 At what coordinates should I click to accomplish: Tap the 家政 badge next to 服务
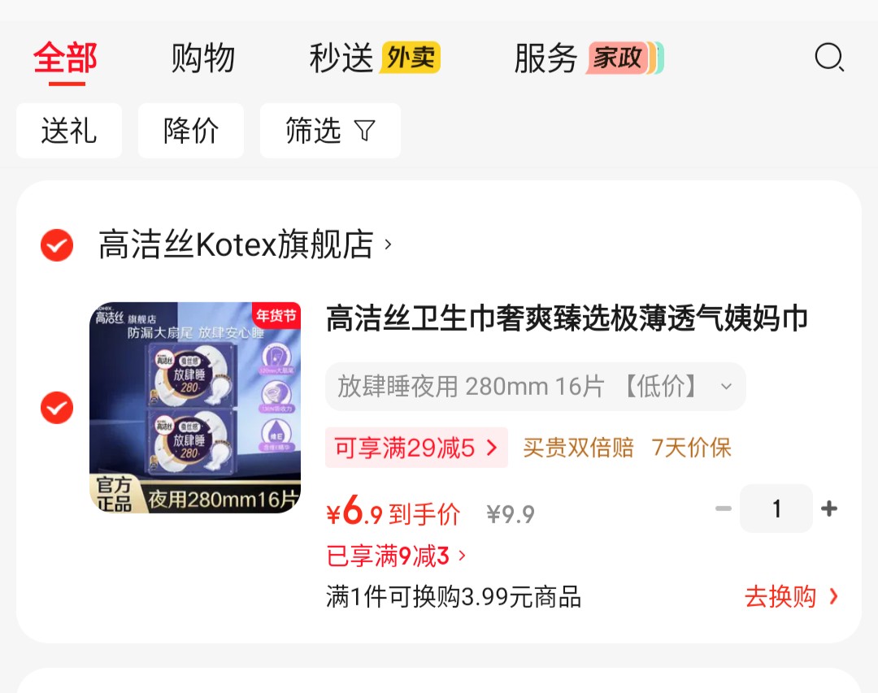pos(624,57)
